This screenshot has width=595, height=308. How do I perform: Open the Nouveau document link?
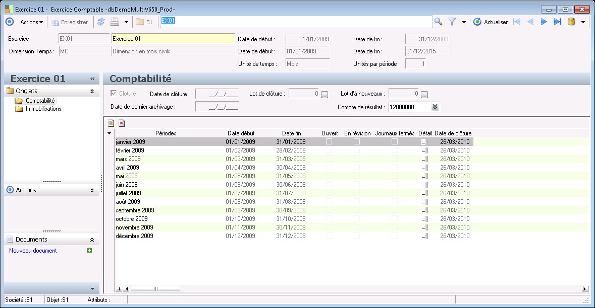click(x=33, y=251)
